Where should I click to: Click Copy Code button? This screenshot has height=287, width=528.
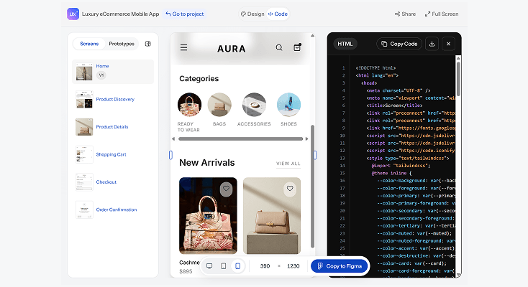(x=399, y=44)
